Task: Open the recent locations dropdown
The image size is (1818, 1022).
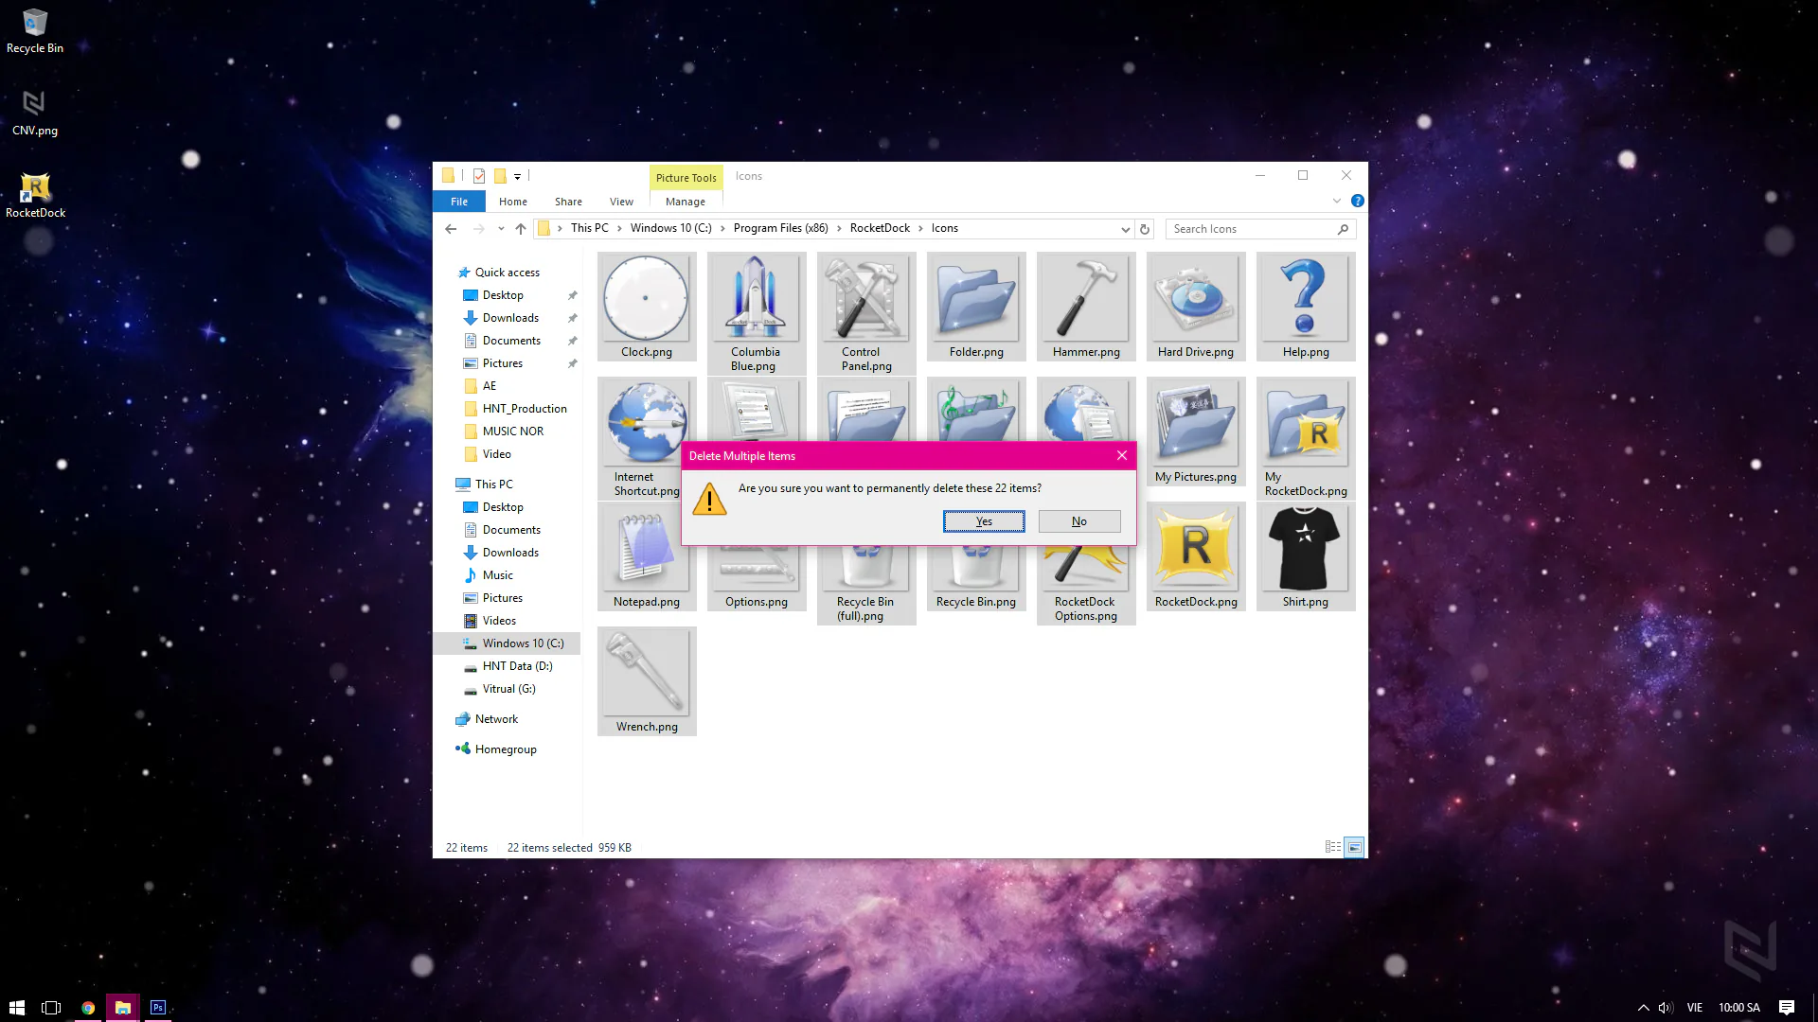Action: point(501,229)
